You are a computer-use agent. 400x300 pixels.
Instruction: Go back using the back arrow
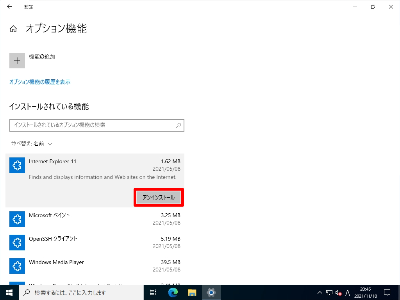[x=9, y=7]
